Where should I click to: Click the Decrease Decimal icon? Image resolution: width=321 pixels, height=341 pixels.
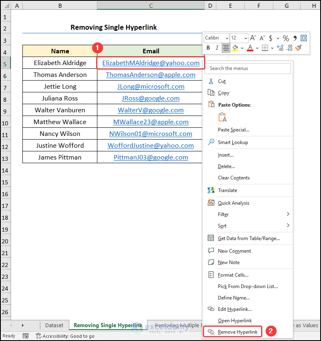(289, 48)
